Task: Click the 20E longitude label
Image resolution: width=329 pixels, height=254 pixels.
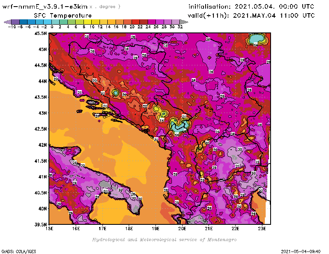Action: point(182,229)
